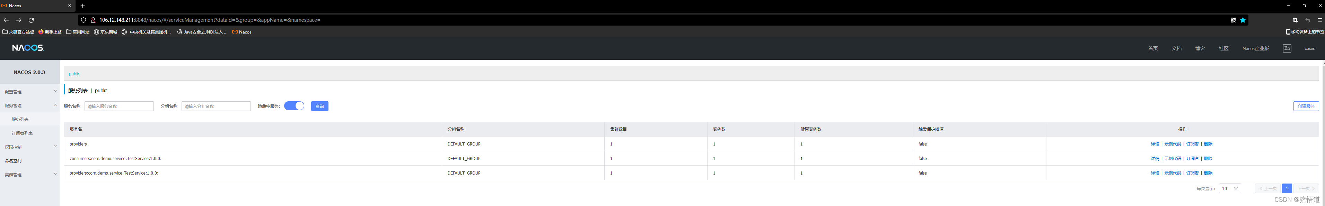Open 文档 in top navigation
This screenshot has width=1325, height=206.
[1176, 48]
